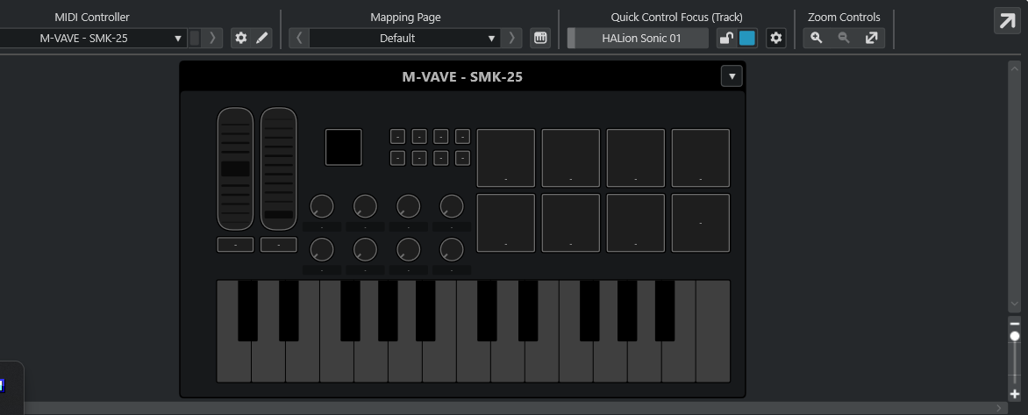Select fourth knob in upper knob row
Viewport: 1028px width, 415px height.
click(452, 206)
